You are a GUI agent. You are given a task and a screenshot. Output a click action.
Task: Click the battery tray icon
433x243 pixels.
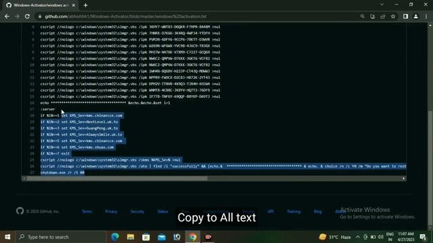coord(373,237)
